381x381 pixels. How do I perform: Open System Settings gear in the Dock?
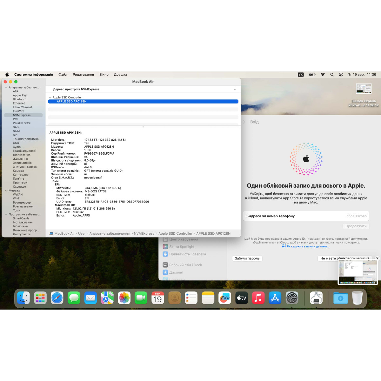pos(292,298)
